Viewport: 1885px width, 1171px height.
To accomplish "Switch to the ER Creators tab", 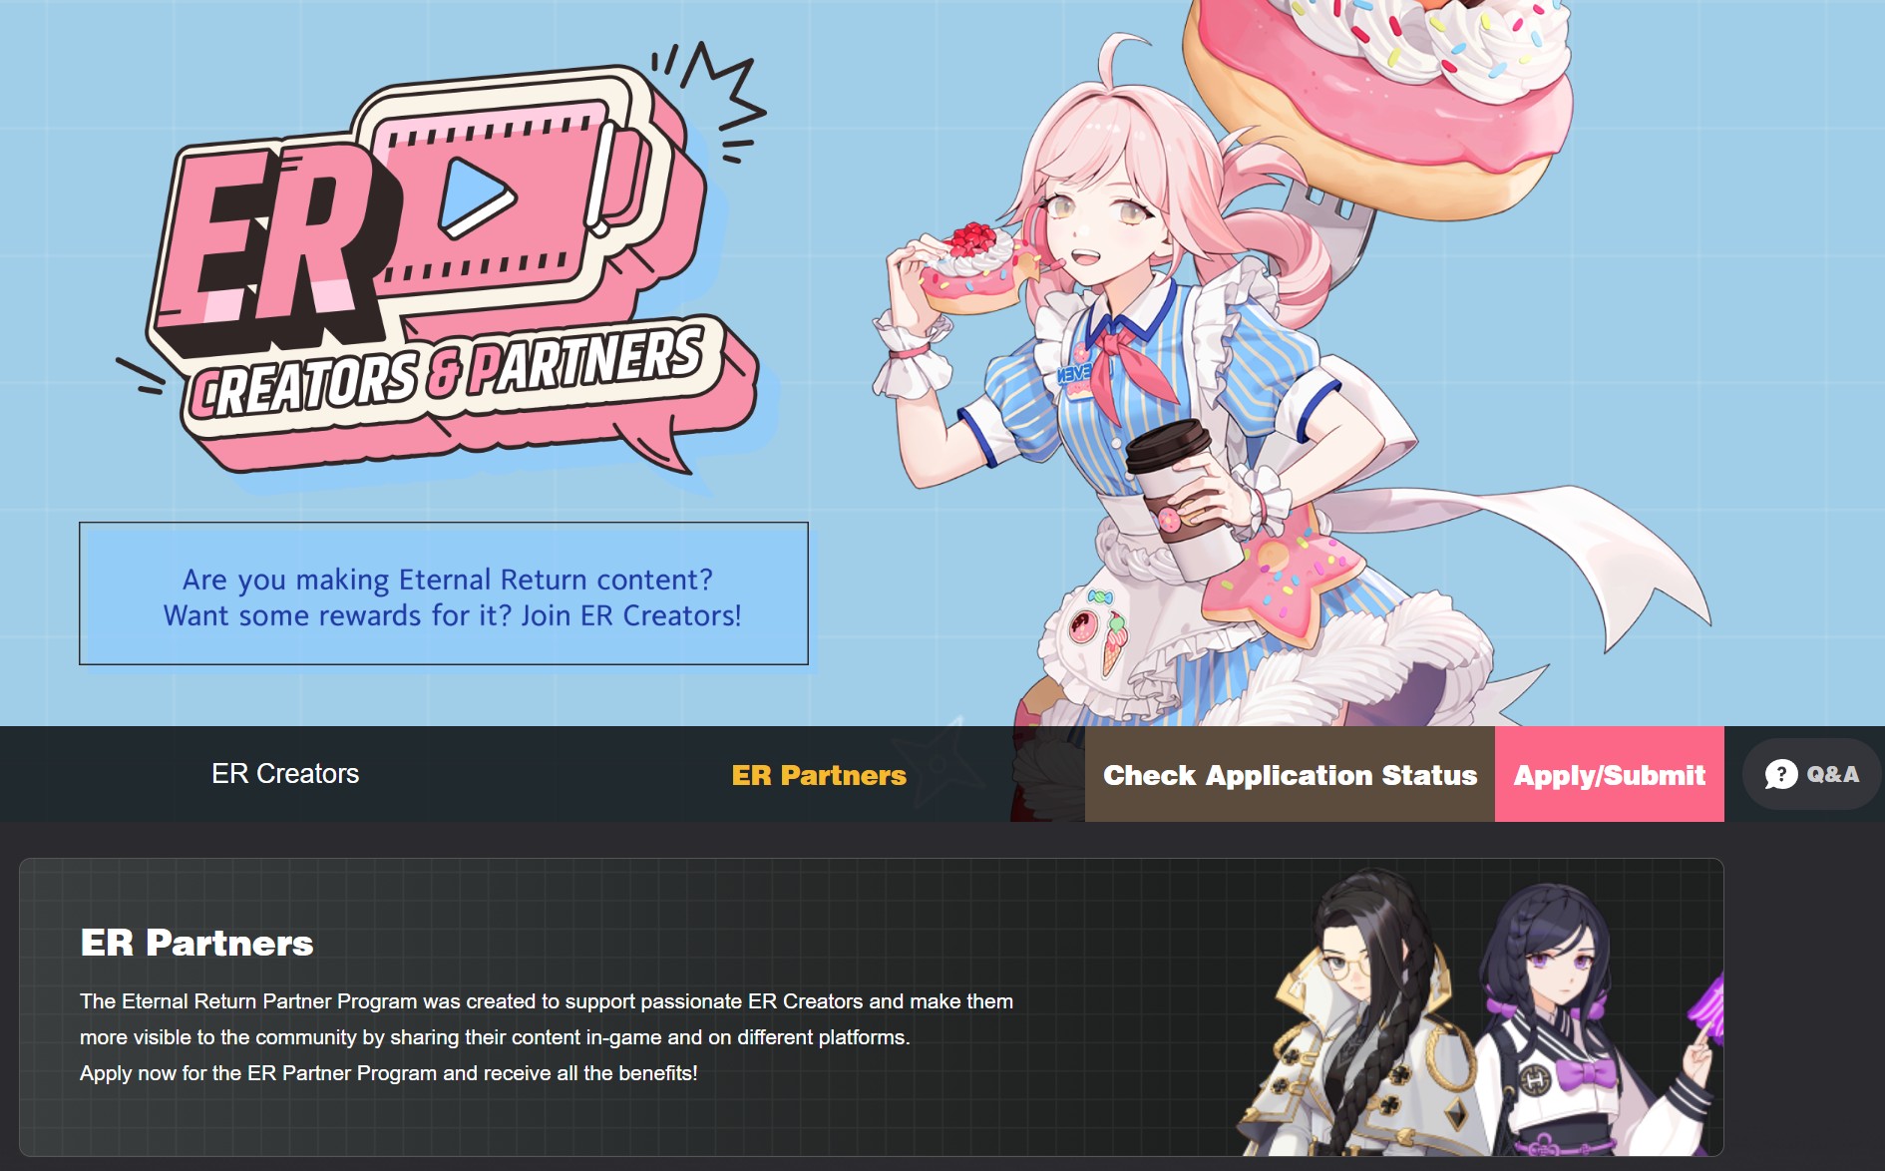I will coord(285,774).
